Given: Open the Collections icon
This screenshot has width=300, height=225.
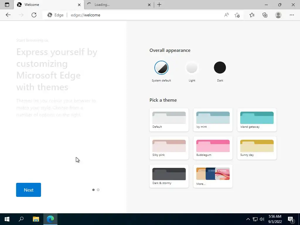Looking at the screenshot, I should (265, 15).
